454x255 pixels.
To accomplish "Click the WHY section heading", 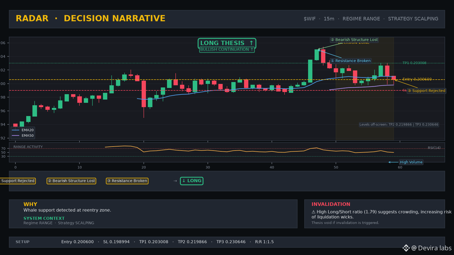I will click(x=30, y=204).
